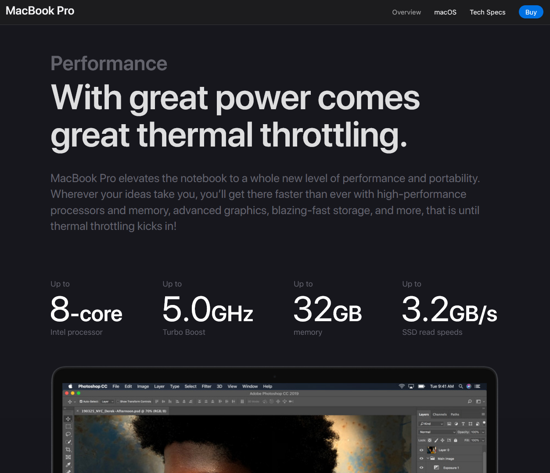The height and width of the screenshot is (473, 550).
Task: Go to the macOS page link
Action: pos(446,12)
